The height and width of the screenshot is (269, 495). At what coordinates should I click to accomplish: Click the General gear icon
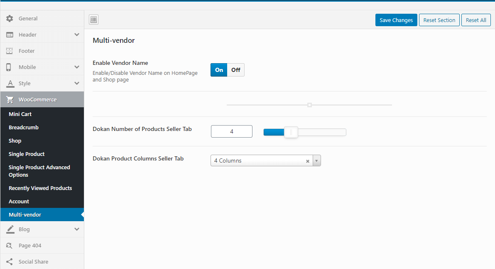point(10,18)
